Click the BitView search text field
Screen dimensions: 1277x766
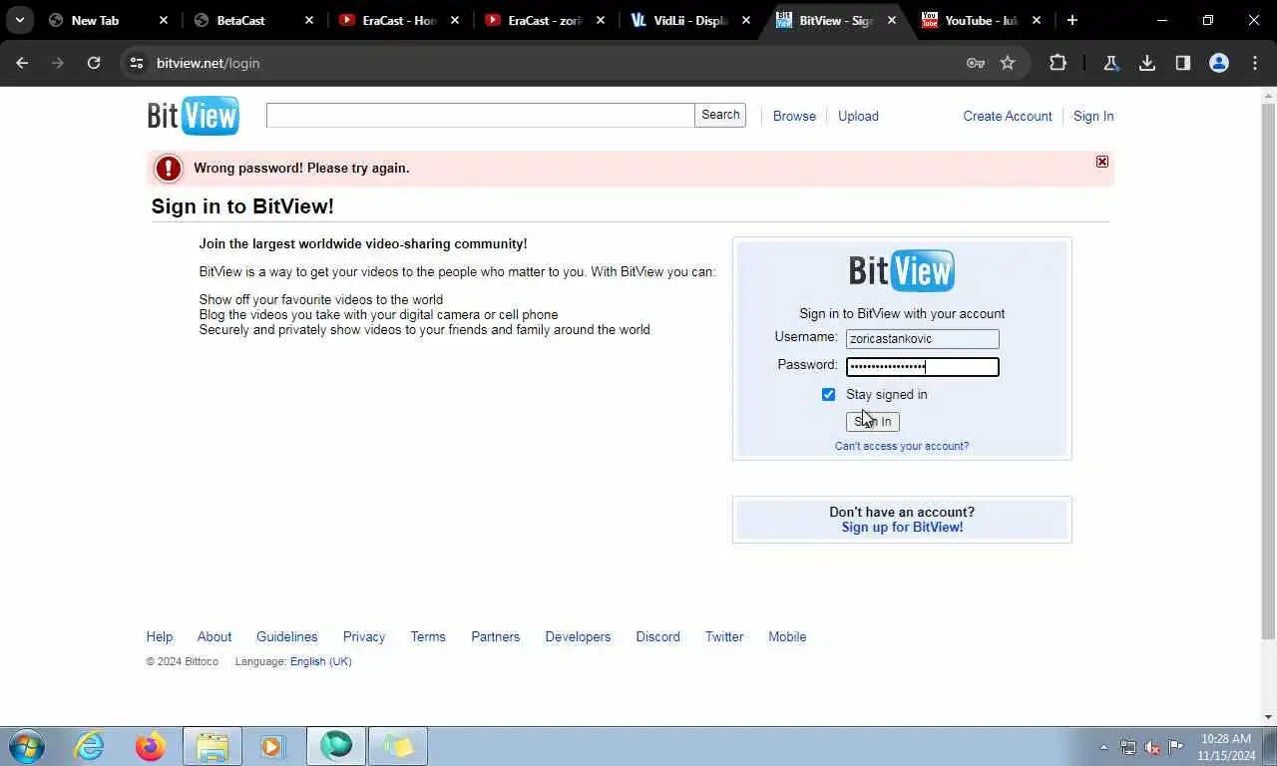click(480, 115)
